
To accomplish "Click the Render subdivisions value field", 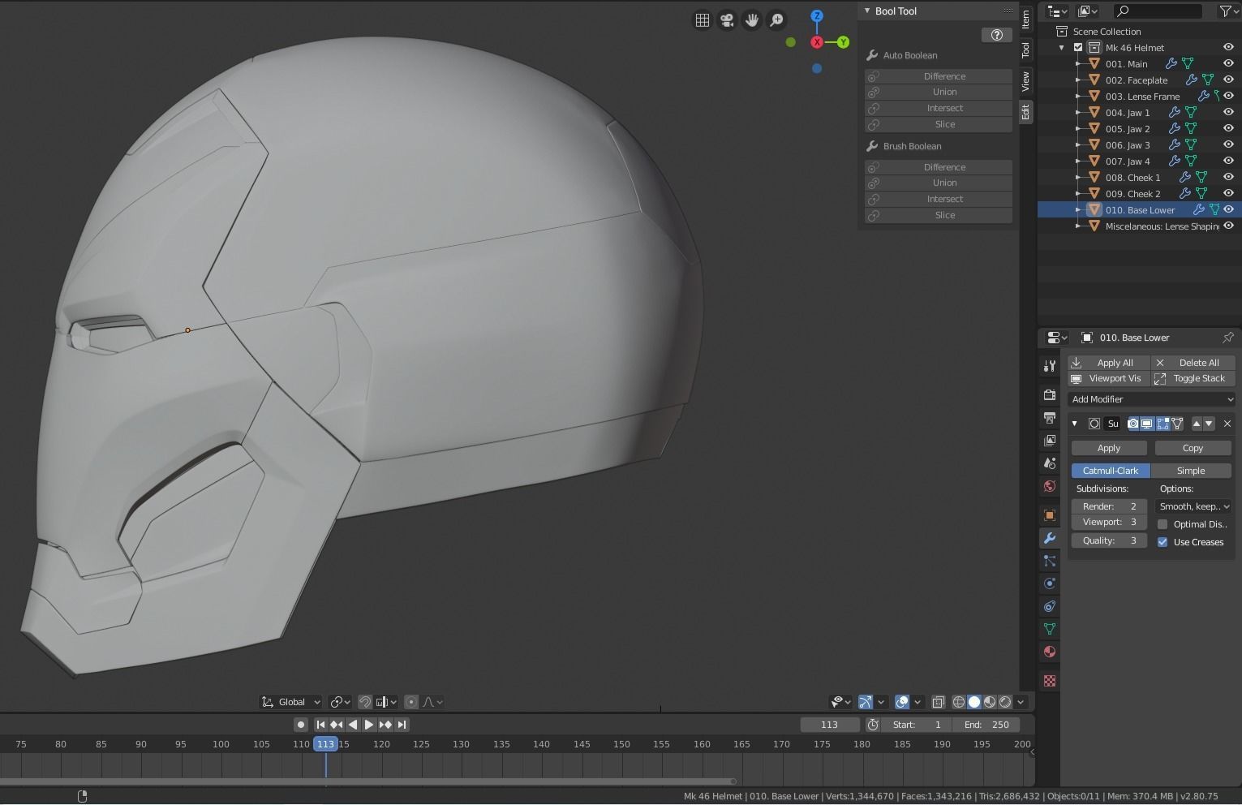I will click(x=1109, y=506).
